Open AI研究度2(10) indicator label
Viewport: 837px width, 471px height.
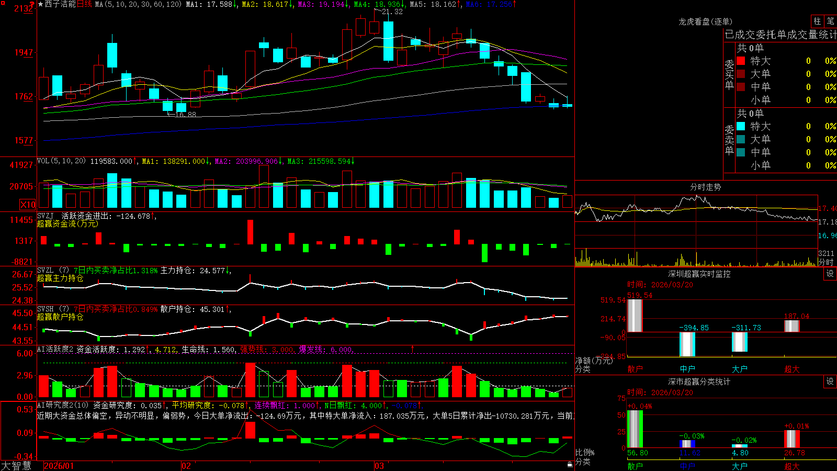point(63,405)
